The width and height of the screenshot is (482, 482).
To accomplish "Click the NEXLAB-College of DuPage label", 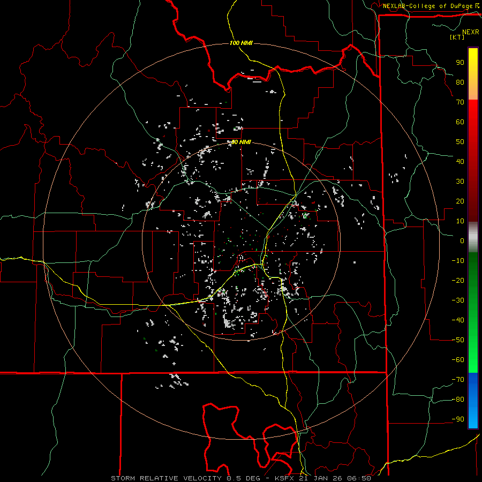I will [427, 6].
